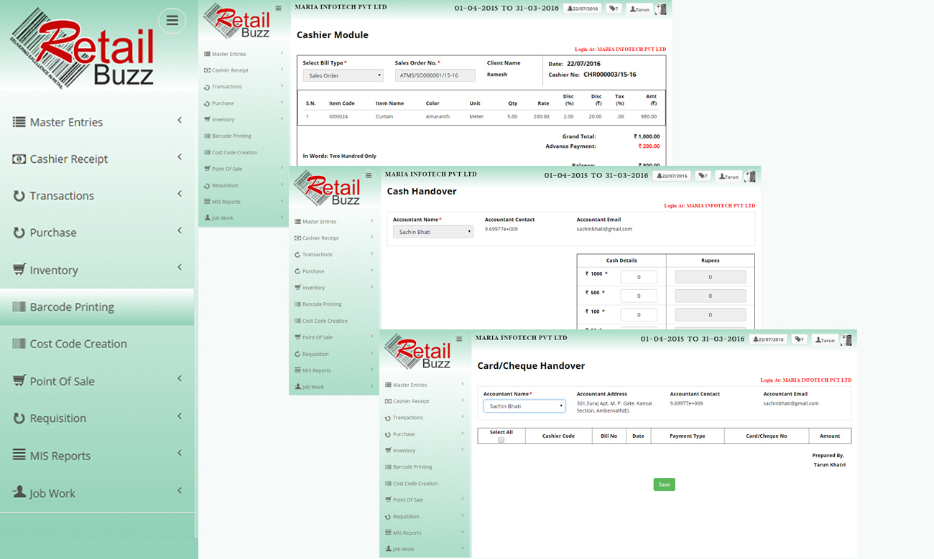Image resolution: width=934 pixels, height=559 pixels.
Task: Click the profile avatar in Cashier Module header
Action: coord(661,9)
